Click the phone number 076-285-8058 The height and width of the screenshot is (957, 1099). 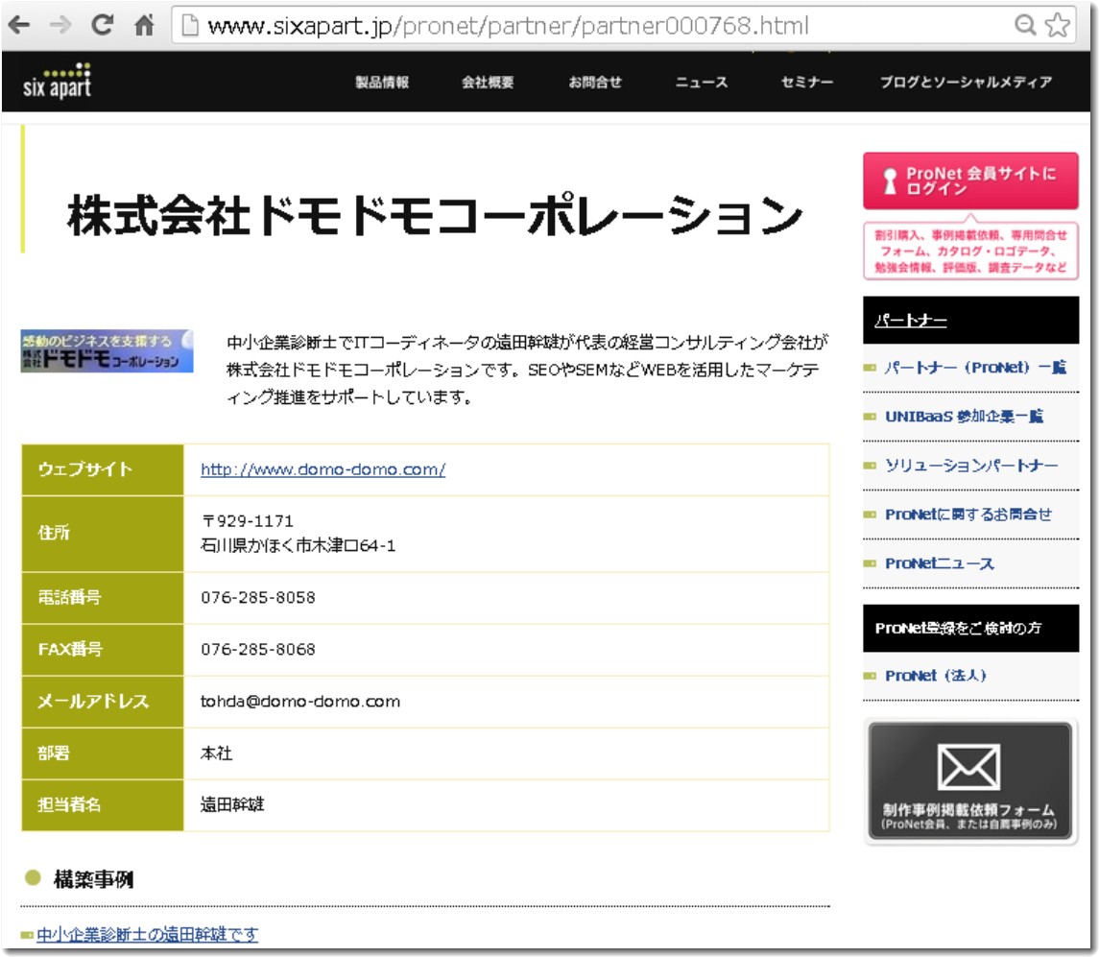click(x=258, y=597)
